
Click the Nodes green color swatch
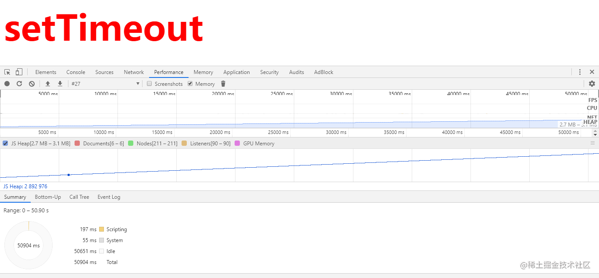(131, 143)
